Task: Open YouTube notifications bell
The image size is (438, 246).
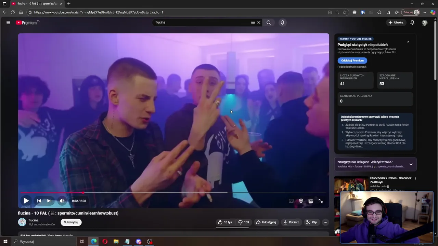Action: click(x=412, y=23)
